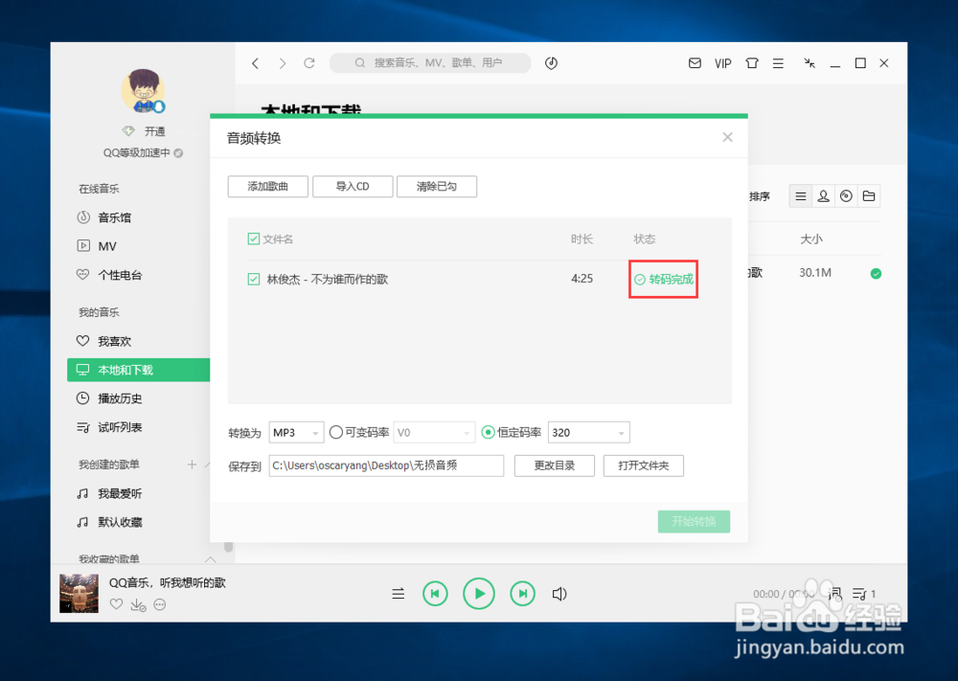Toggle the volume speaker icon
958x681 pixels.
click(x=559, y=594)
